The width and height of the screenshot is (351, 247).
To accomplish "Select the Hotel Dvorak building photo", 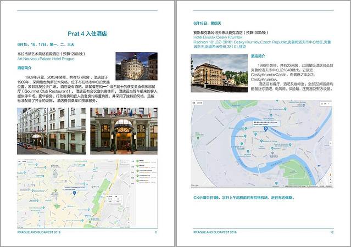I will point(219,72).
